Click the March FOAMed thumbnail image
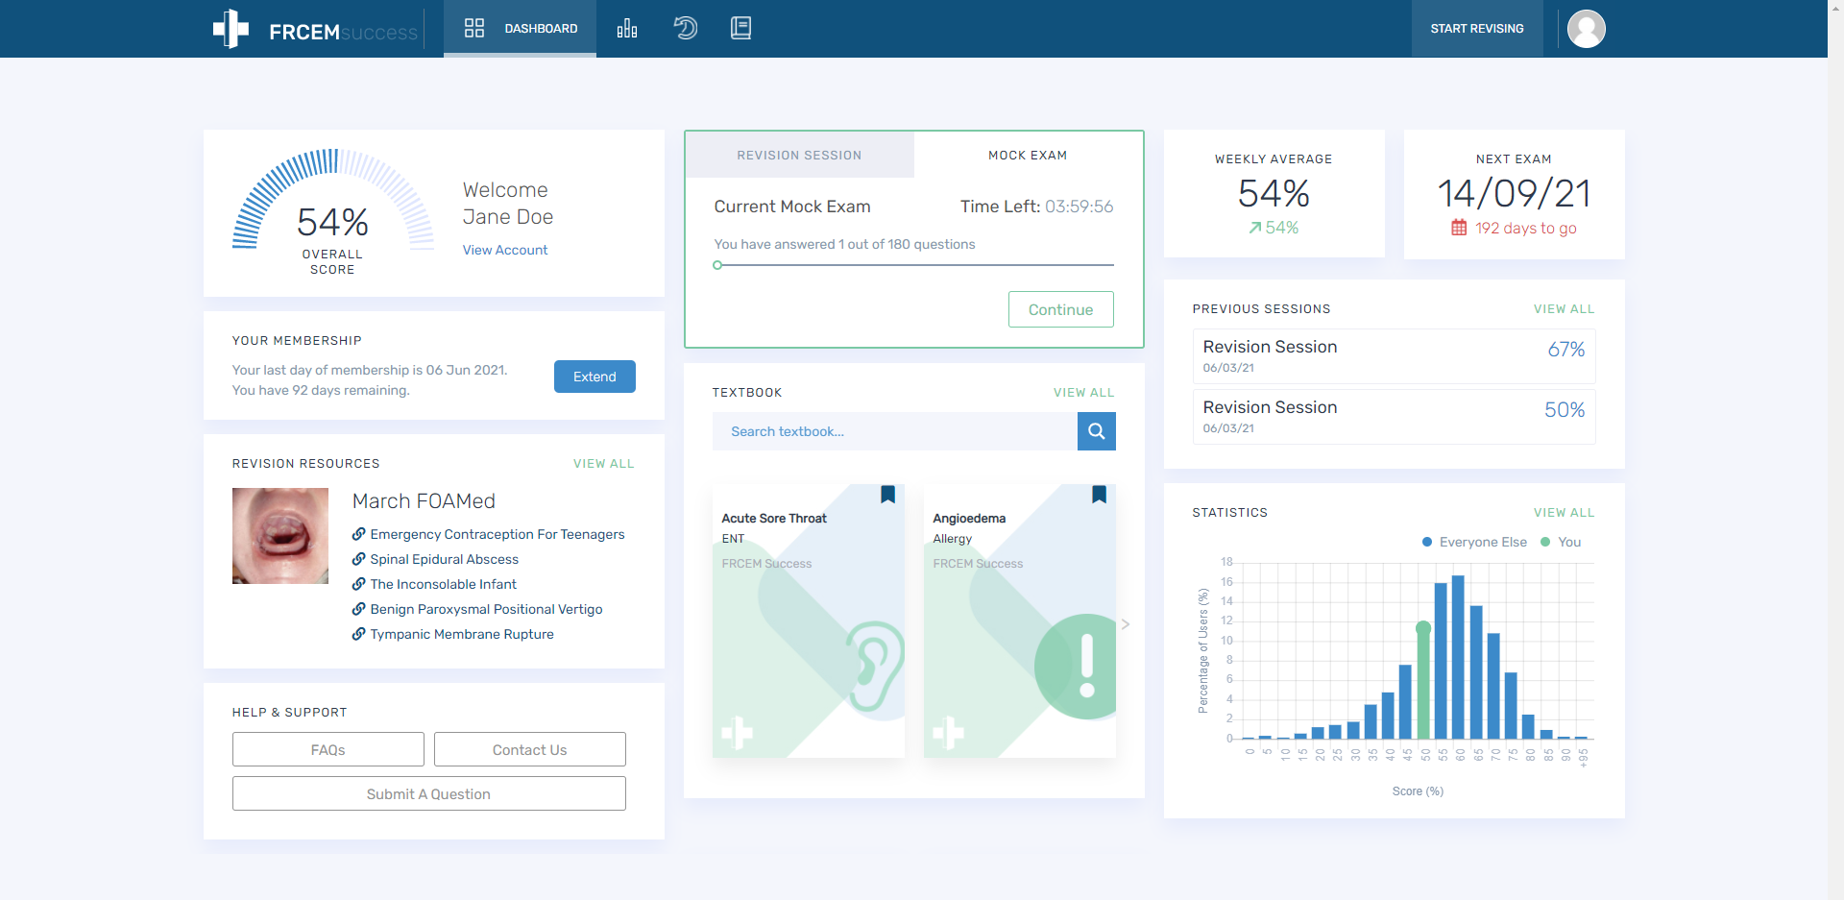This screenshot has width=1844, height=900. click(x=280, y=536)
